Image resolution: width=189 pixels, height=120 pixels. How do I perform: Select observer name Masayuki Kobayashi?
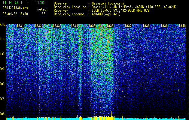pos(108,3)
